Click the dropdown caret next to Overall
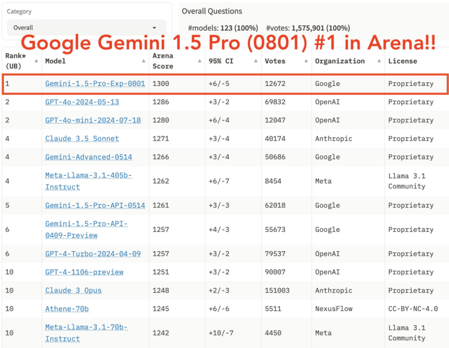This screenshot has height=348, width=449. [154, 28]
